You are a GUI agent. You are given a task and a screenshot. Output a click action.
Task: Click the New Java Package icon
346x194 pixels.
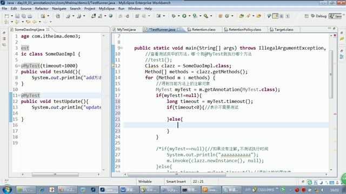[221, 16]
